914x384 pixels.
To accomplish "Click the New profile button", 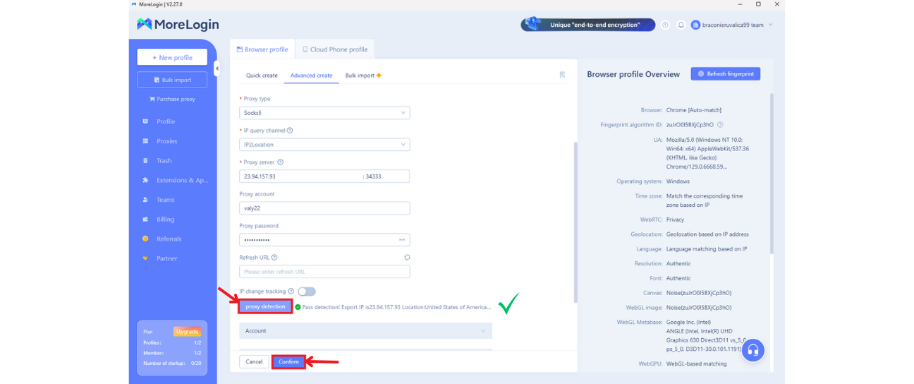I will pos(172,57).
